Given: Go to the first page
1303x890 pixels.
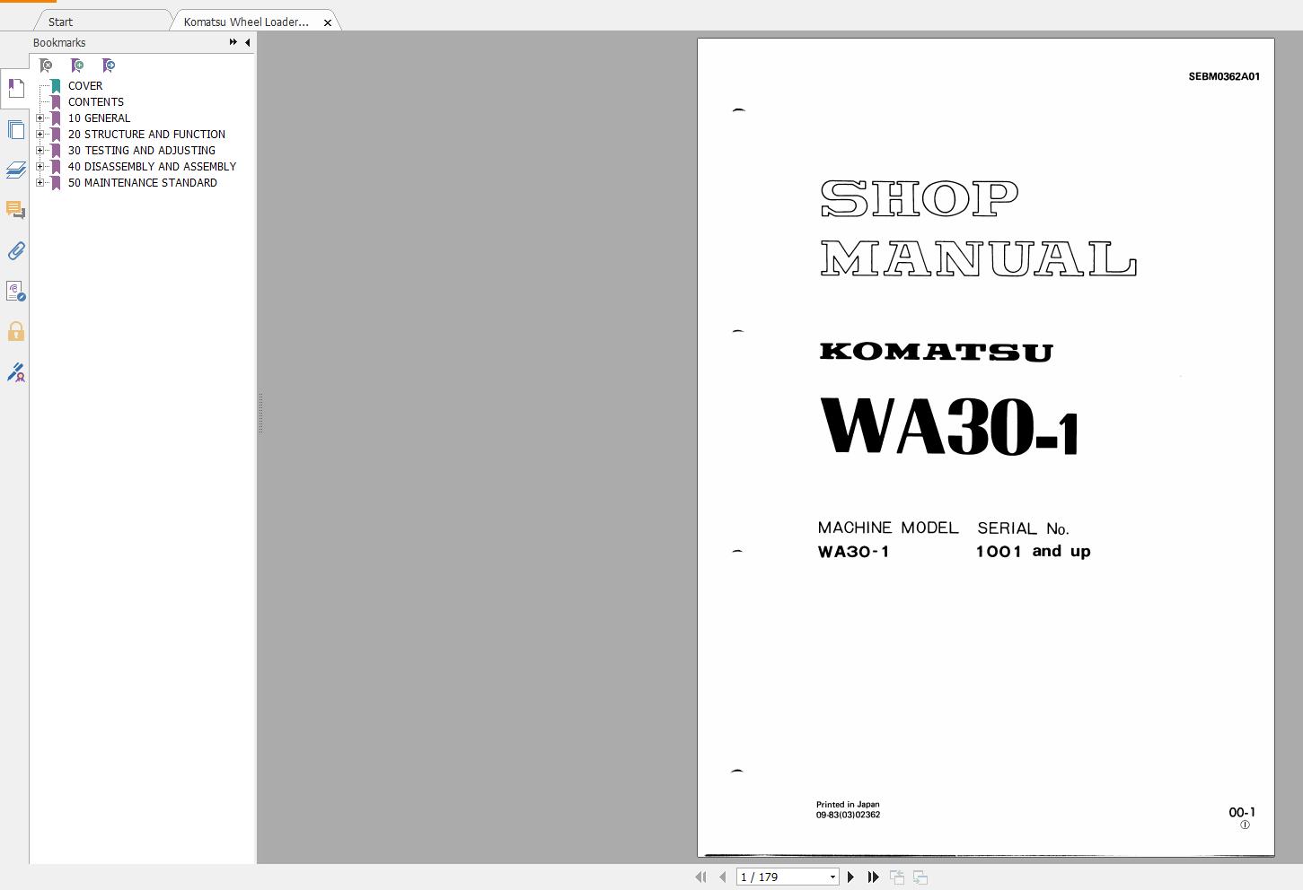Looking at the screenshot, I should pos(701,877).
